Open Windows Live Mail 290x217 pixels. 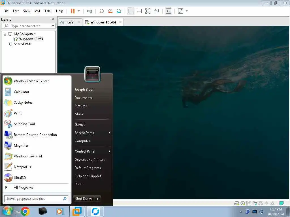coord(37,156)
